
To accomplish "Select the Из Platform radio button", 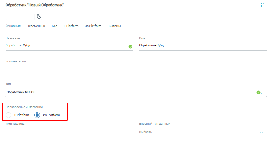I will pyautogui.click(x=37, y=115).
